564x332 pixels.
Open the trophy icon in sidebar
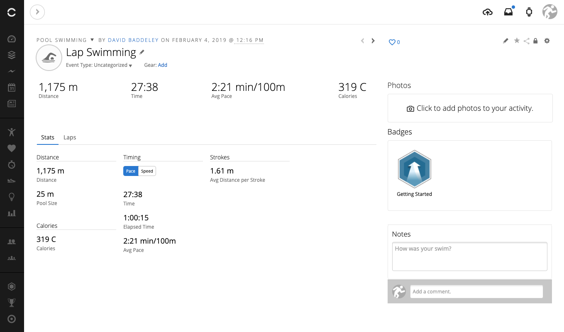[12, 303]
